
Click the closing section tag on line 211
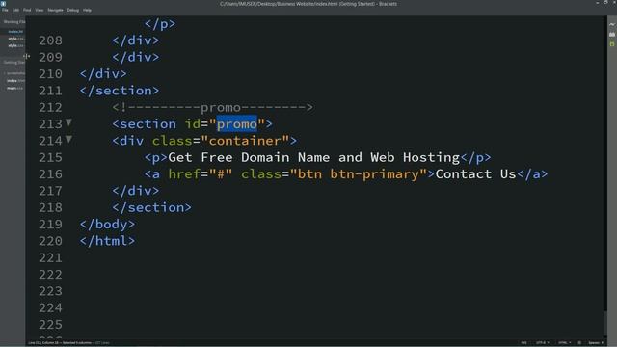pos(120,91)
